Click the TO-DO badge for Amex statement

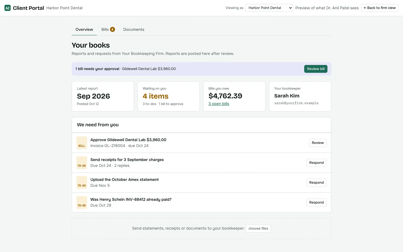click(82, 183)
